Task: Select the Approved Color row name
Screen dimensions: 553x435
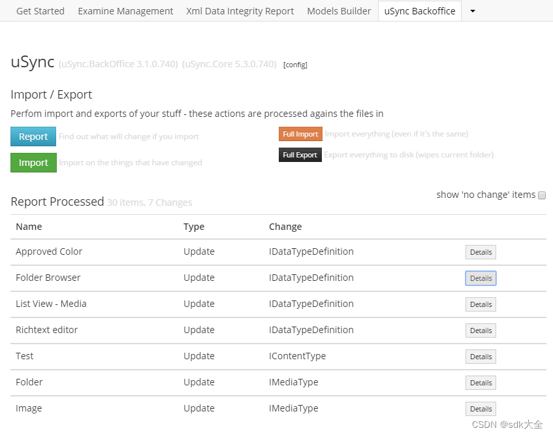Action: (49, 251)
